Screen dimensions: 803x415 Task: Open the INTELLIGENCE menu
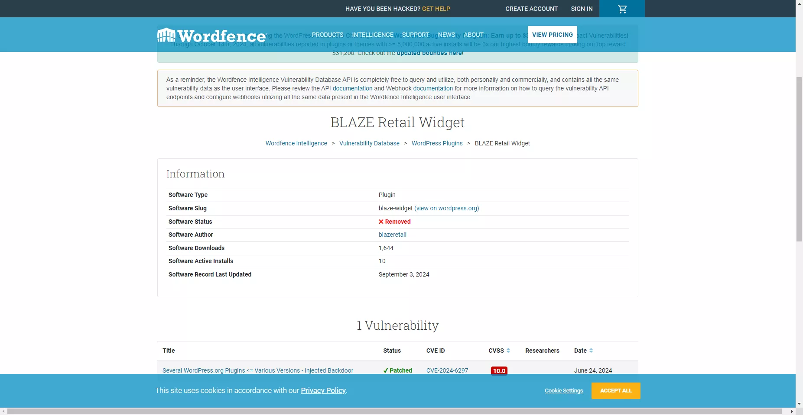tap(373, 35)
